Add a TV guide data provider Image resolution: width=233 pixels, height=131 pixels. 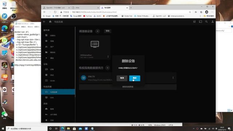(108, 68)
